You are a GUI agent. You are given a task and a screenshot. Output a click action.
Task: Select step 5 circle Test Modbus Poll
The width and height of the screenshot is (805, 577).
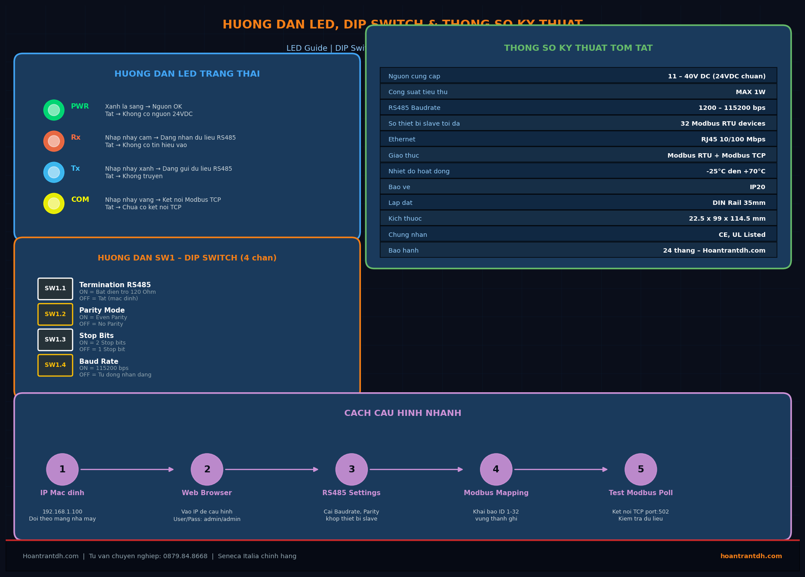pos(640,469)
